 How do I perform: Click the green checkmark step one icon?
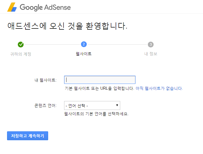coord(21,44)
